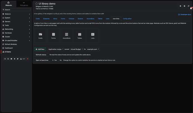Expand the Networking category

[16, 29]
